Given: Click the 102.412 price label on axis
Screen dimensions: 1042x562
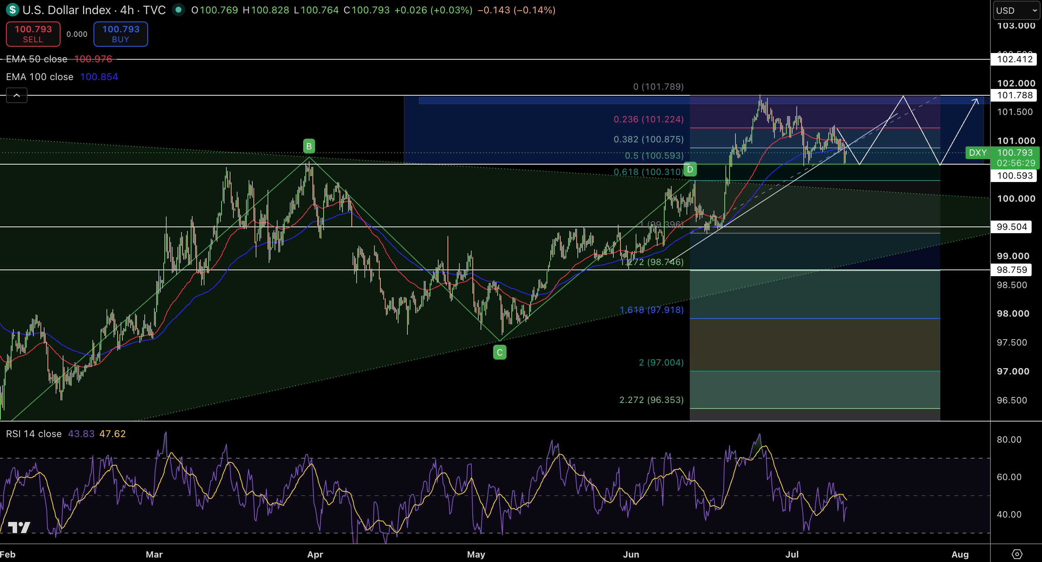Looking at the screenshot, I should pos(1015,59).
